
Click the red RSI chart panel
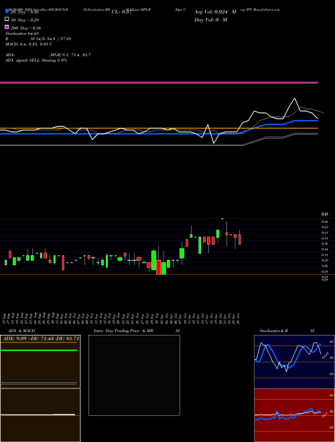(x=294, y=415)
